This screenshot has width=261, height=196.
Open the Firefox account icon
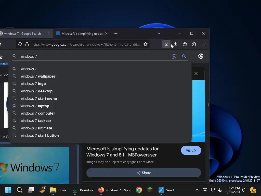(x=185, y=44)
